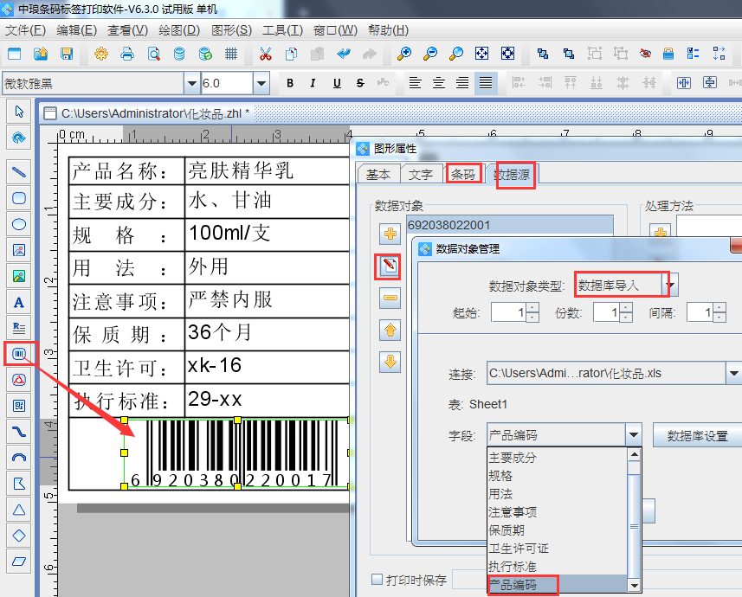This screenshot has height=597, width=742.
Task: Open the 绘图(D) menu
Action: 179,30
